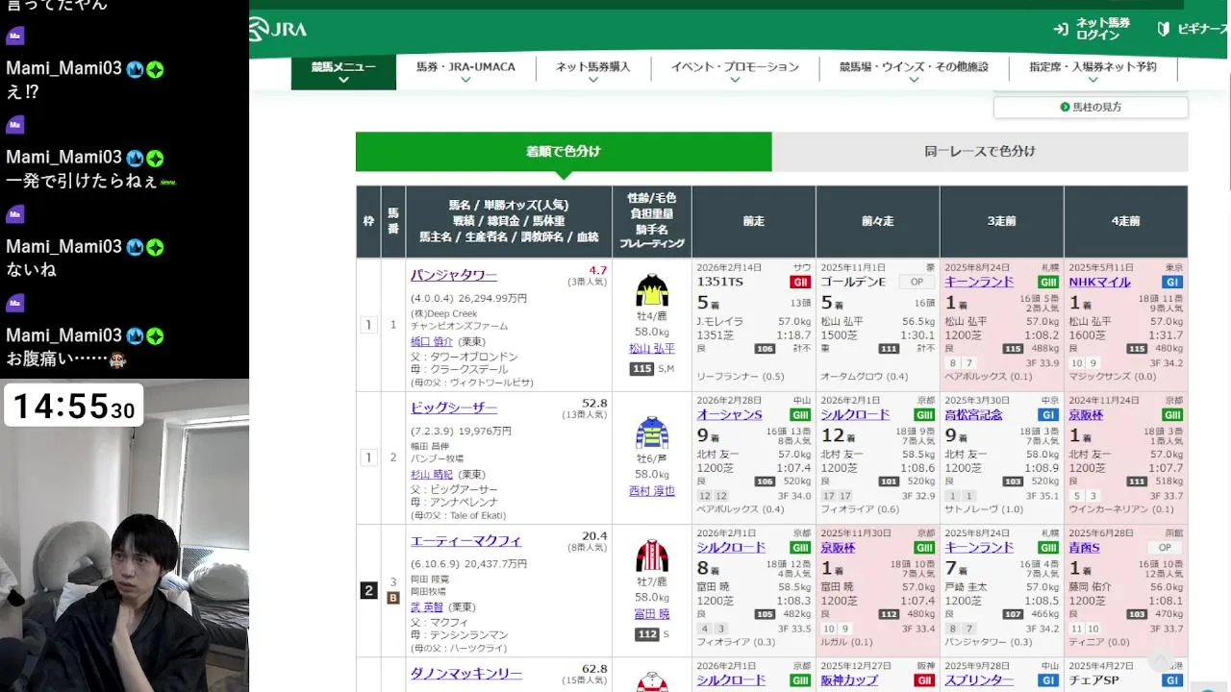Open jockey 西村 淳也 link
This screenshot has width=1231, height=692.
tap(652, 491)
